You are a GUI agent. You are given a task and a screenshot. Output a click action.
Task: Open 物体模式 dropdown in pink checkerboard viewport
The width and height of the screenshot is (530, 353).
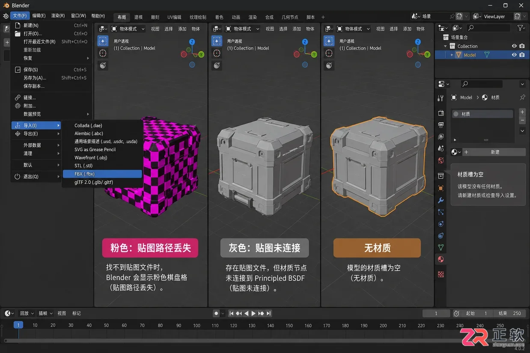click(x=128, y=29)
